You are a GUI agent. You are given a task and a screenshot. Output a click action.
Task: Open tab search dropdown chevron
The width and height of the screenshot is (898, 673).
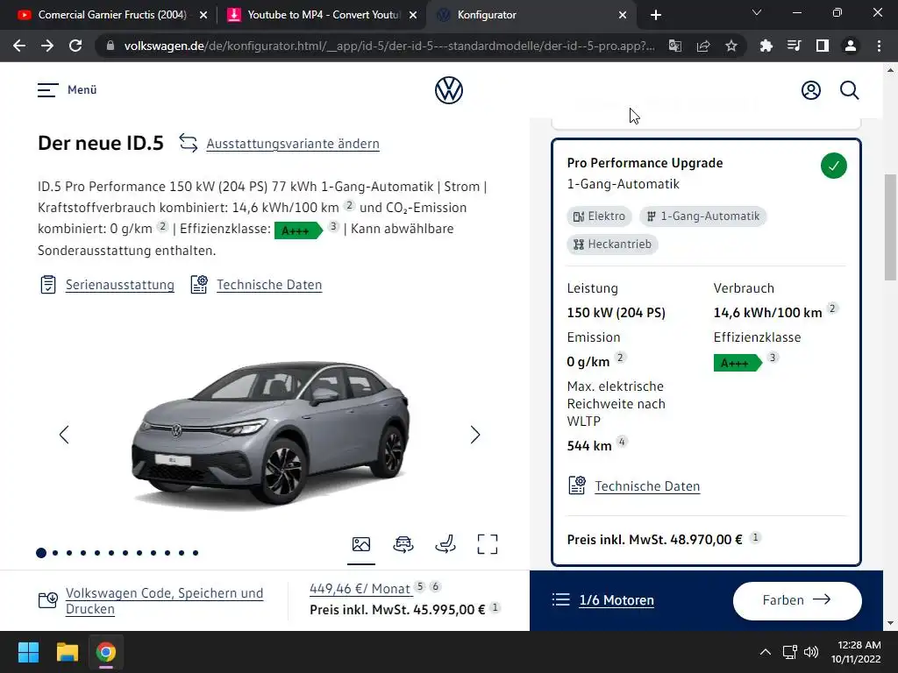coord(757,12)
